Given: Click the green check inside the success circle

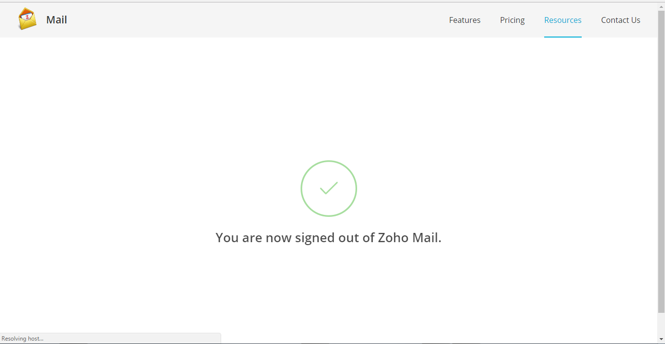Looking at the screenshot, I should pyautogui.click(x=329, y=190).
